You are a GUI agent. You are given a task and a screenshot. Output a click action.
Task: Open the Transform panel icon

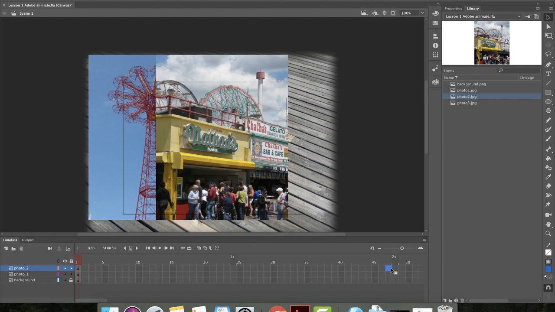tap(436, 55)
